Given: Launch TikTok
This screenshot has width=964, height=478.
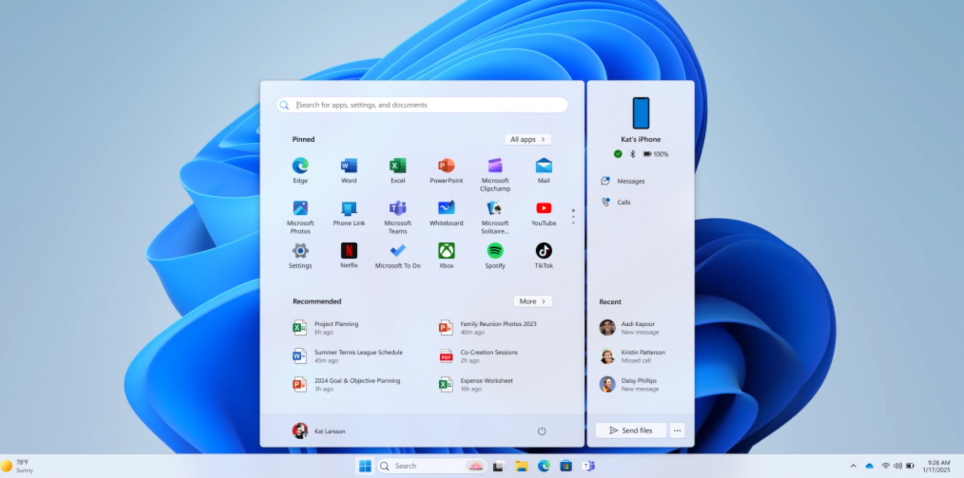Looking at the screenshot, I should coord(544,256).
